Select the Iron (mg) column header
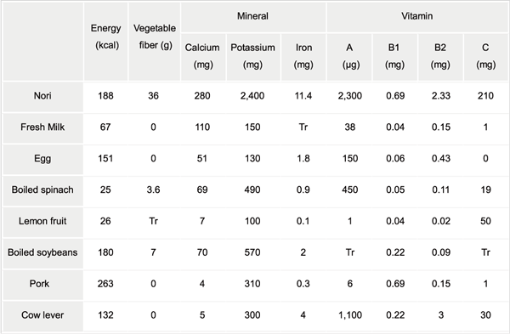This screenshot has width=510, height=334. tap(303, 56)
